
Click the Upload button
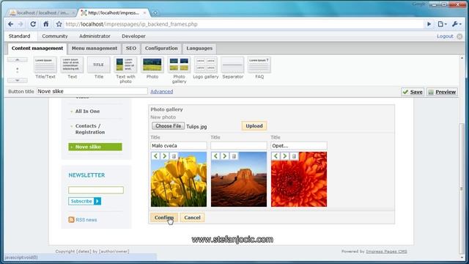(254, 126)
